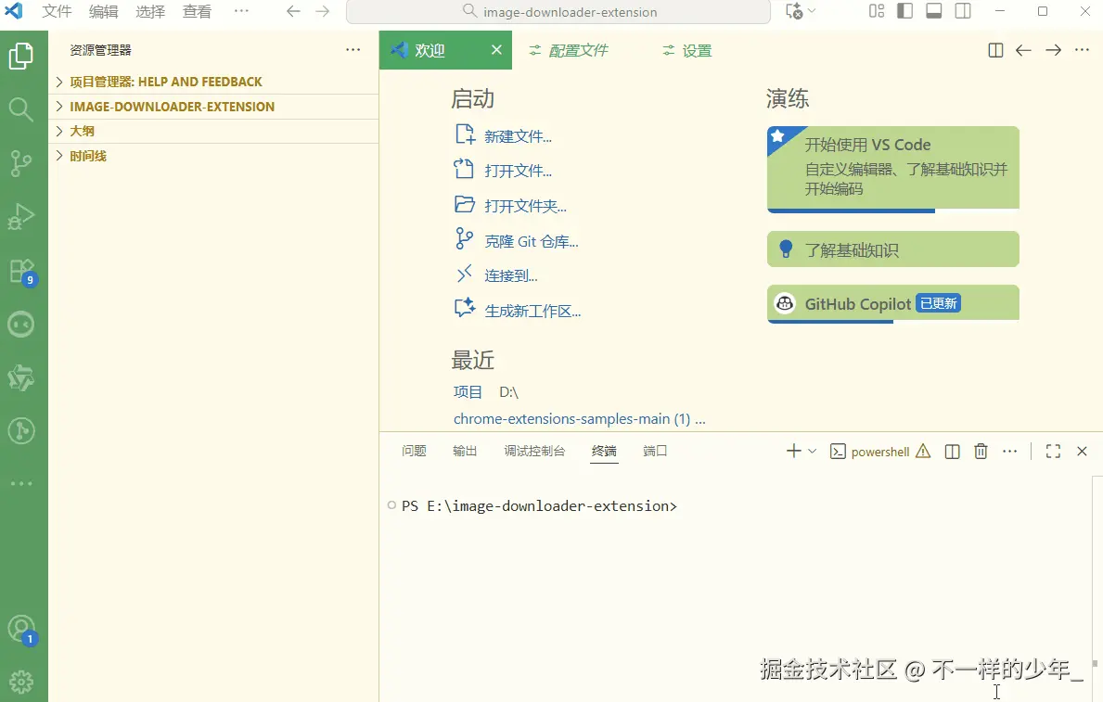Open the Source Control view
Image resolution: width=1103 pixels, height=702 pixels.
21,163
